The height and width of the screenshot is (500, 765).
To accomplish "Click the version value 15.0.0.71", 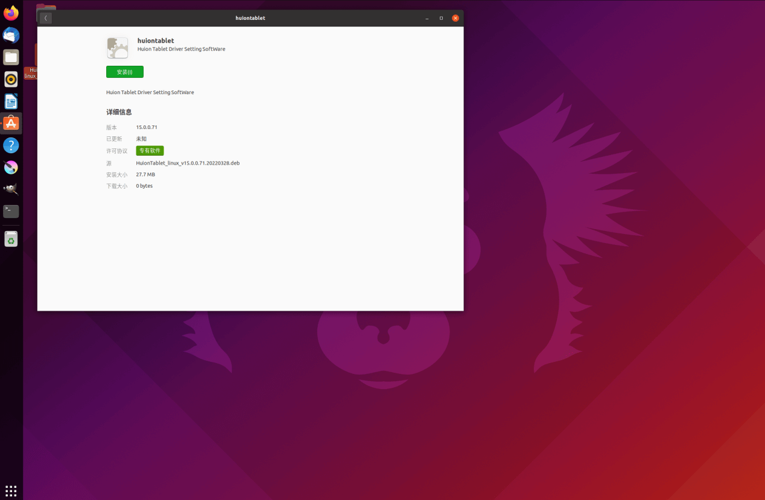I will tap(147, 127).
